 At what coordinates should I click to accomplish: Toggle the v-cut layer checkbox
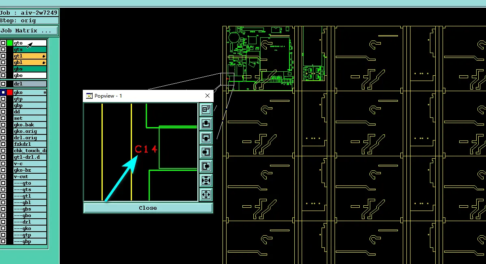click(3, 177)
